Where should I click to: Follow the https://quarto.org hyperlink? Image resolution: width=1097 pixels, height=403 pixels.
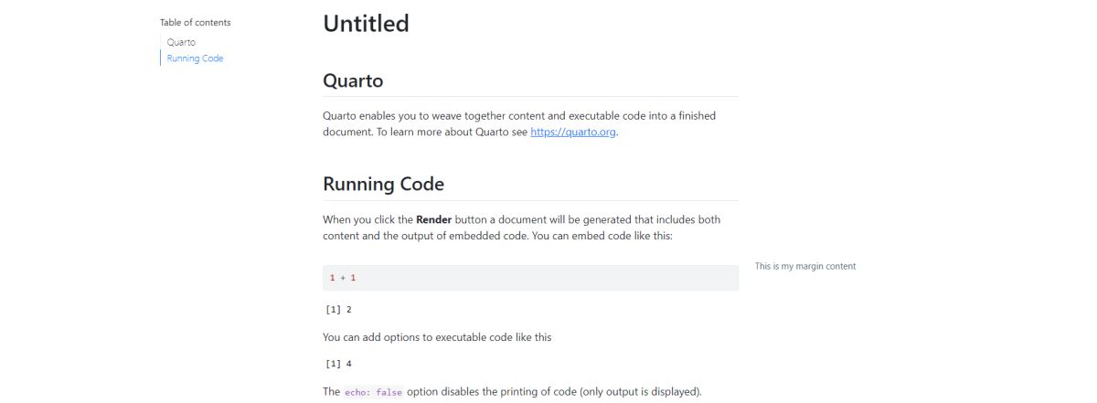(x=573, y=132)
